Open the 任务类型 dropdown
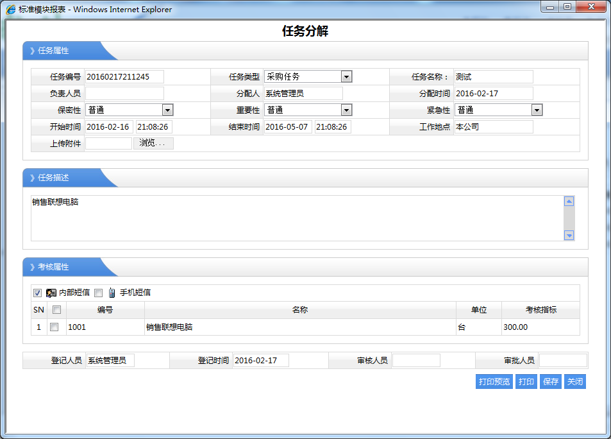 point(346,77)
